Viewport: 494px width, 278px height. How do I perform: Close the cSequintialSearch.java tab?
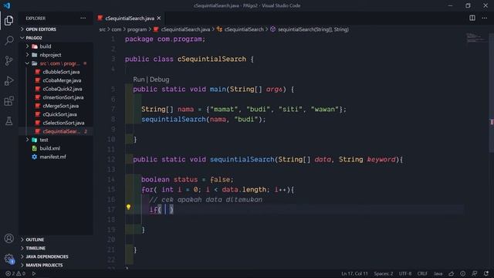[x=159, y=19]
